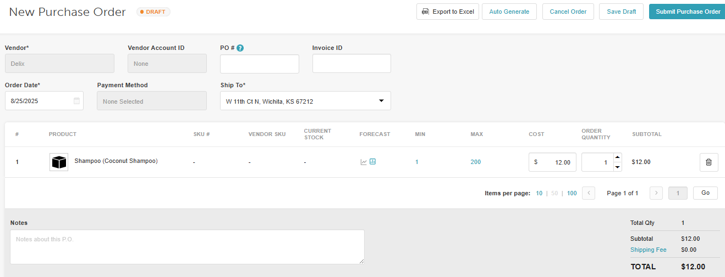The height and width of the screenshot is (277, 725).
Task: Open forecast bar chart icon for Shampoo
Action: pyautogui.click(x=372, y=162)
